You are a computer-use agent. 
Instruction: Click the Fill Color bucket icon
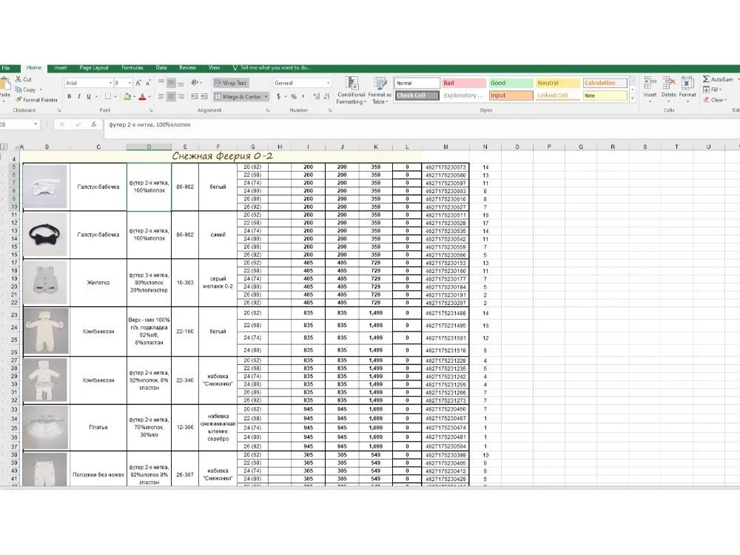127,96
